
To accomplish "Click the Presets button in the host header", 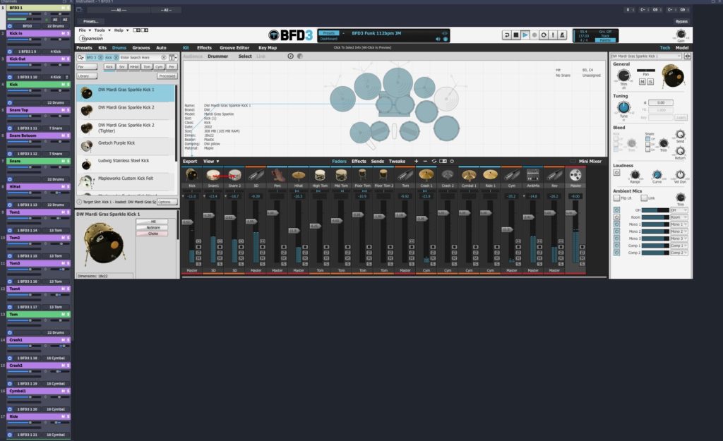I will [91, 21].
